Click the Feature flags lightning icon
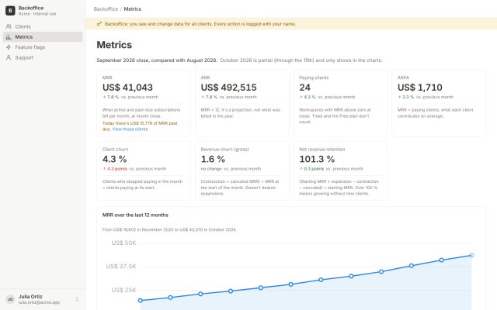 (9, 47)
